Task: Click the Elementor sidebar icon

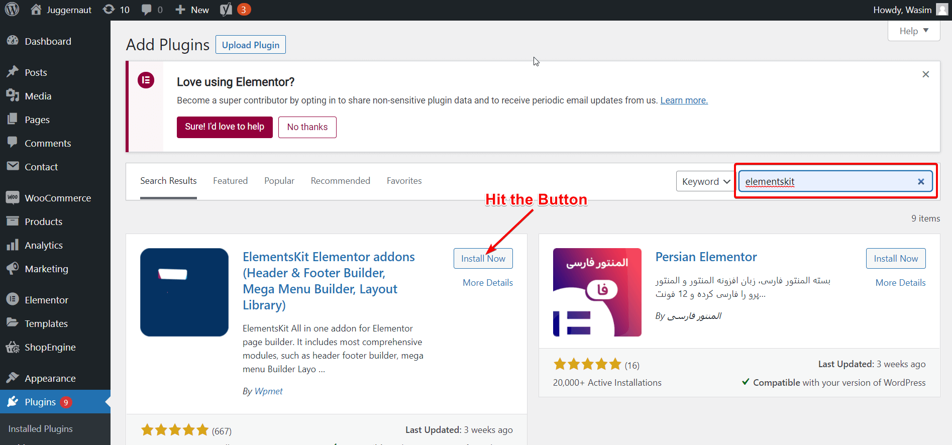Action: [13, 299]
